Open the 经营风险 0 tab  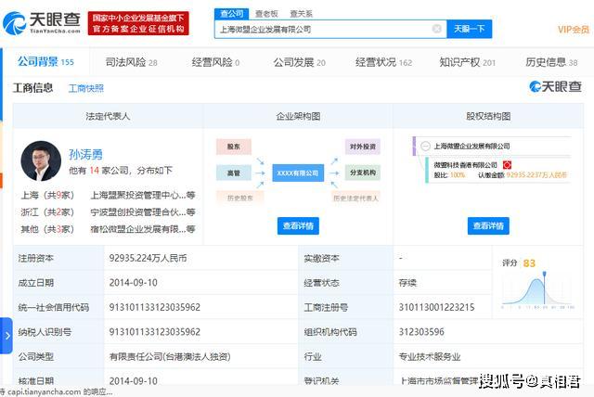(x=215, y=62)
